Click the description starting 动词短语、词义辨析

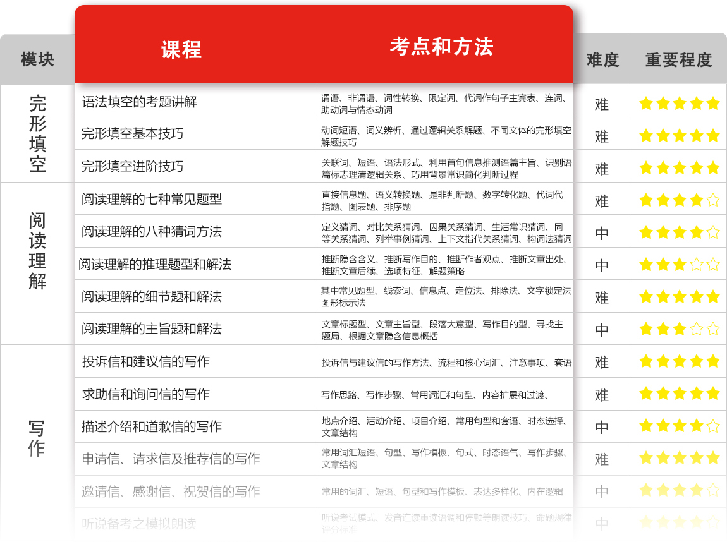446,136
